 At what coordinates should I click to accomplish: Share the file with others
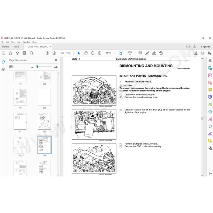tap(209, 53)
